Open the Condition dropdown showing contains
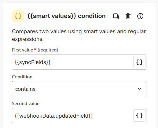 tap(79, 89)
